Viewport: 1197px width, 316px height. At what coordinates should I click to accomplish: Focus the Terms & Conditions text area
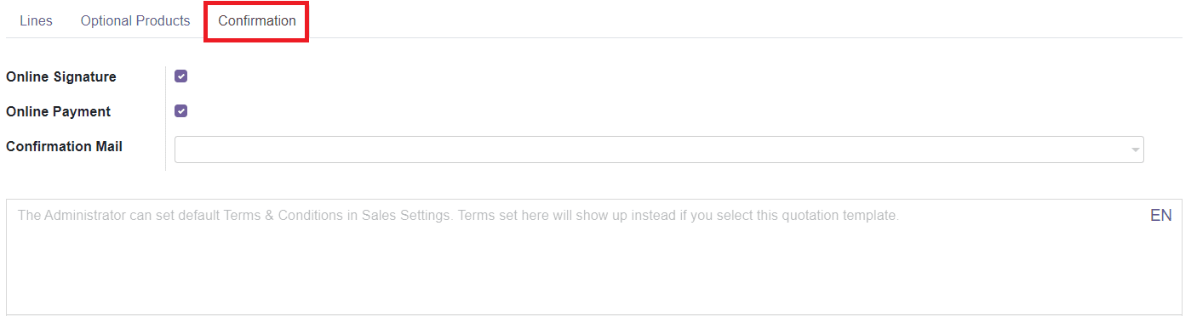pyautogui.click(x=594, y=257)
